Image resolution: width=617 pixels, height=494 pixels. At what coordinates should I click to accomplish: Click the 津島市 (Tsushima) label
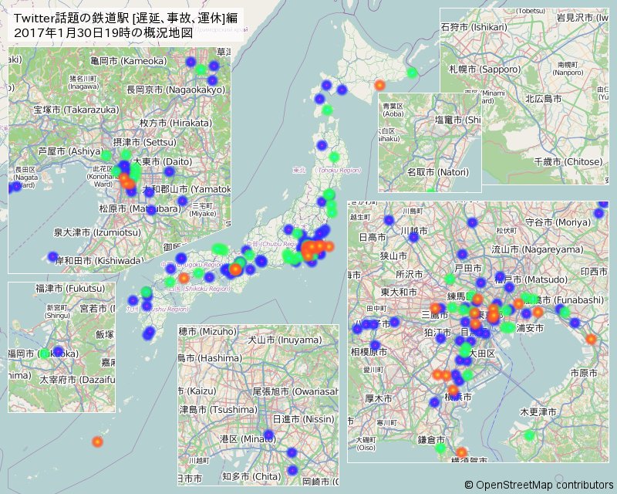(x=218, y=410)
